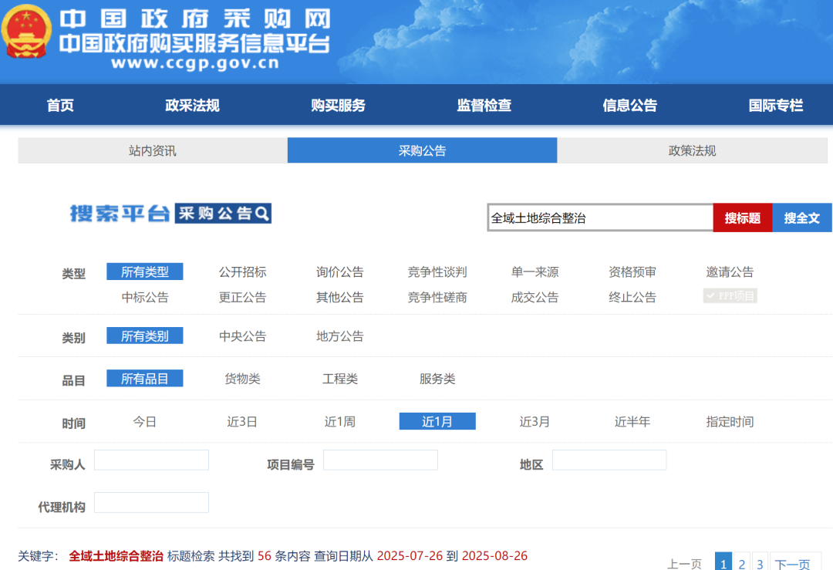Viewport: 833px width, 570px height.
Task: Select the 公开招标 announcement type filter
Action: pos(242,272)
